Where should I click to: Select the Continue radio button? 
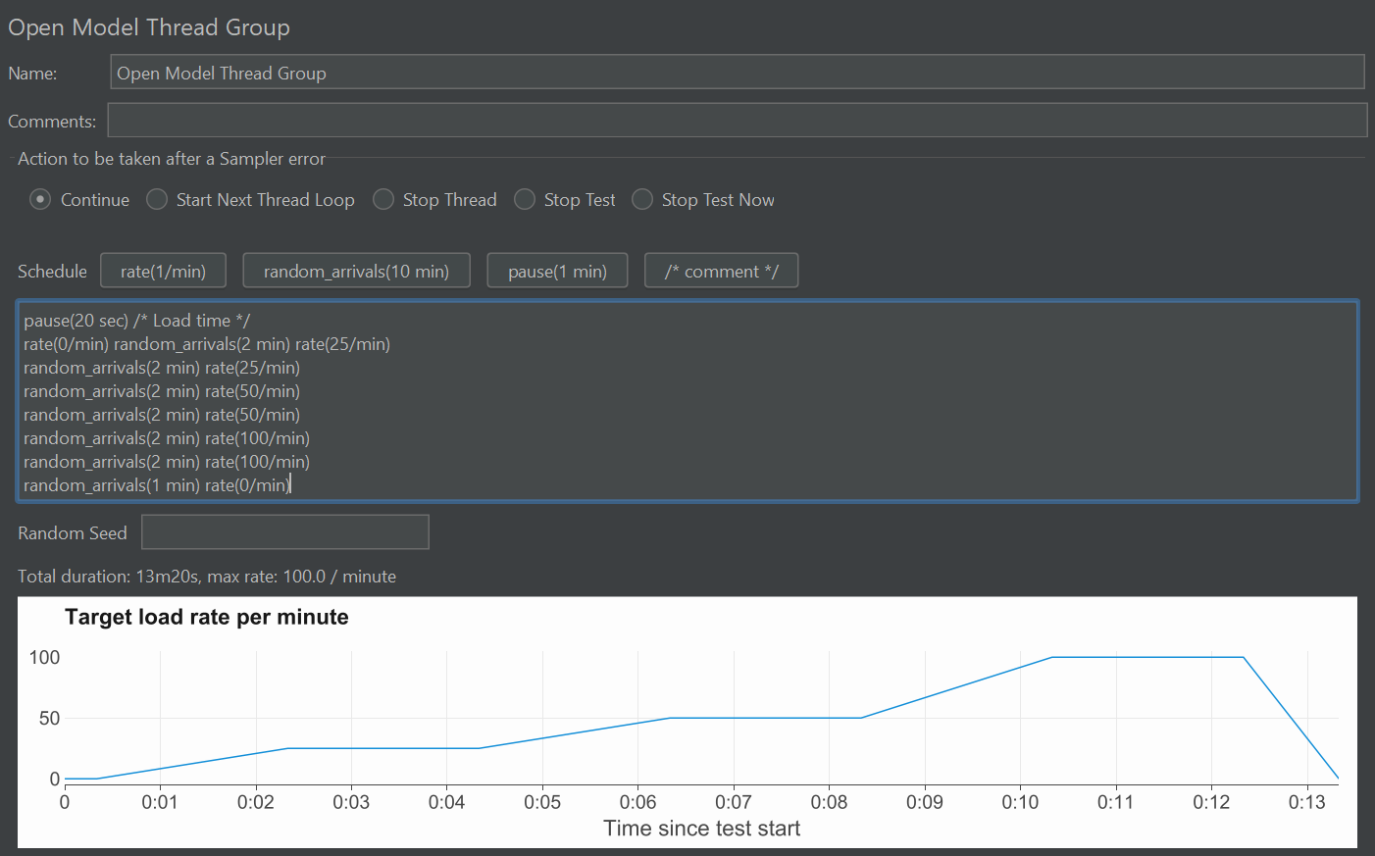(x=40, y=200)
